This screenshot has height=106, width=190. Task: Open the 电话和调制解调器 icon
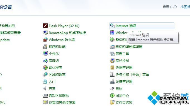[x=112, y=47]
